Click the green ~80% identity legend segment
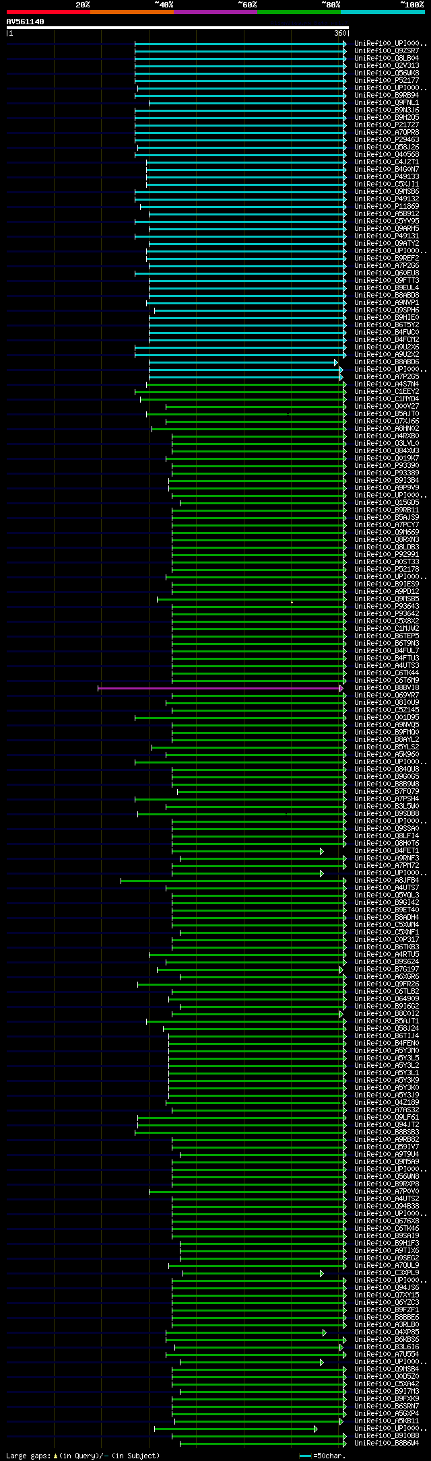The width and height of the screenshot is (431, 1461). click(x=299, y=12)
